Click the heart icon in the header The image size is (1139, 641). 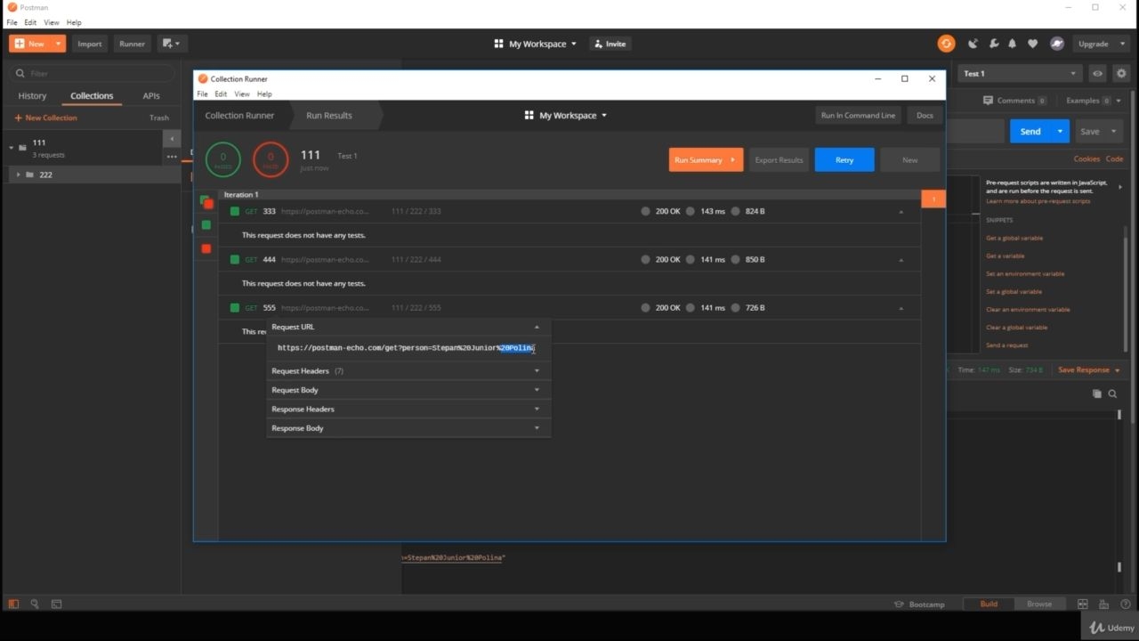click(x=1032, y=44)
